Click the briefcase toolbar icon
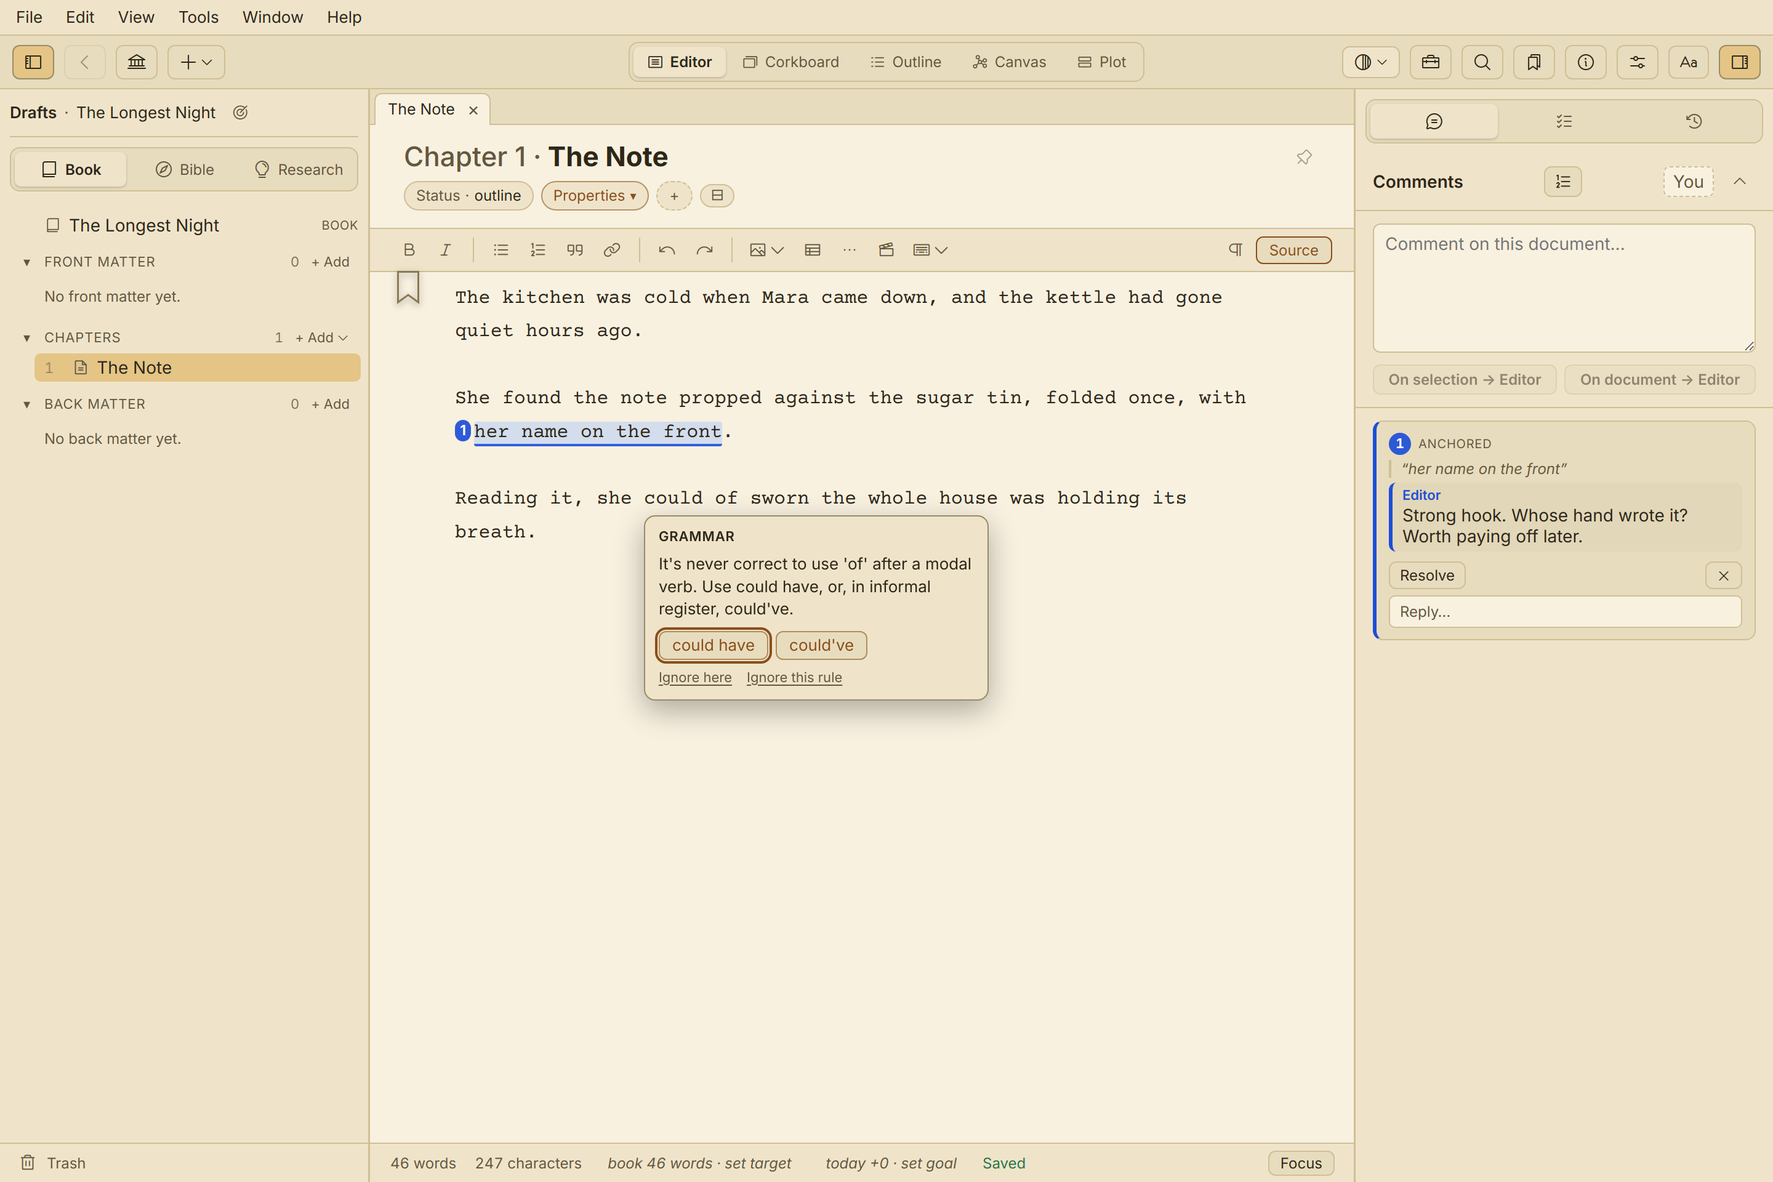 [1430, 62]
